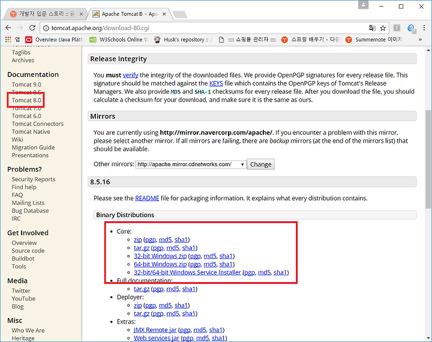Open the JMX Remote jar link

click(x=155, y=330)
